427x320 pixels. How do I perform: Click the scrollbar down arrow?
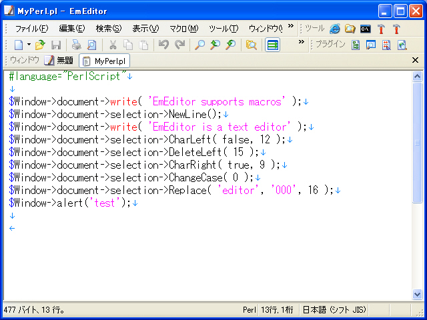(417, 294)
